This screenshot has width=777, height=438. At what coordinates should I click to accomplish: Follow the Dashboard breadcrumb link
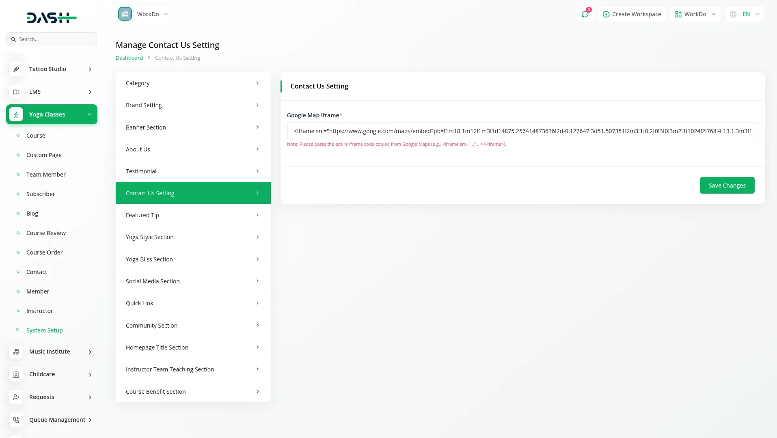(x=129, y=58)
